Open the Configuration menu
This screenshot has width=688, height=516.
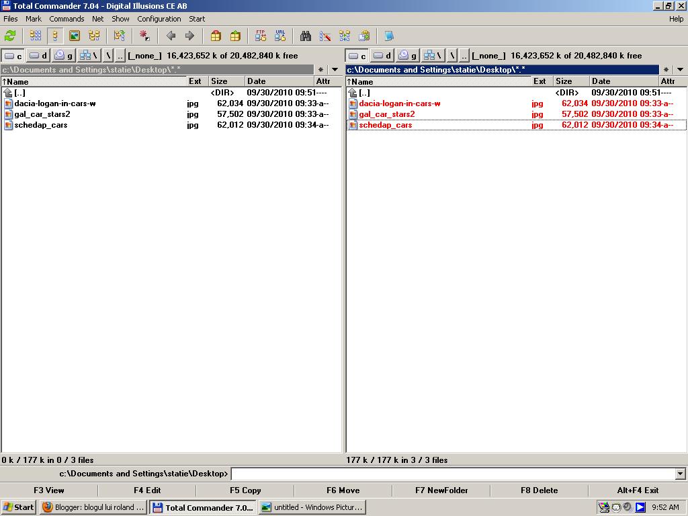coord(159,19)
